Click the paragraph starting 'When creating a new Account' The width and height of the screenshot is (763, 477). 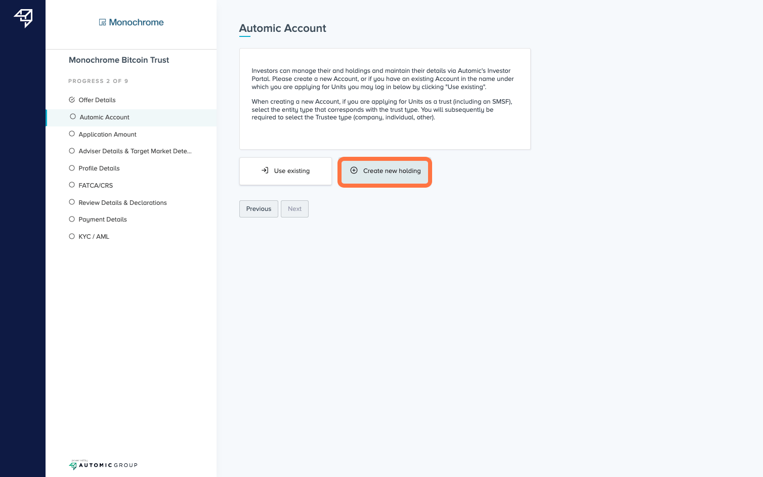click(x=382, y=110)
